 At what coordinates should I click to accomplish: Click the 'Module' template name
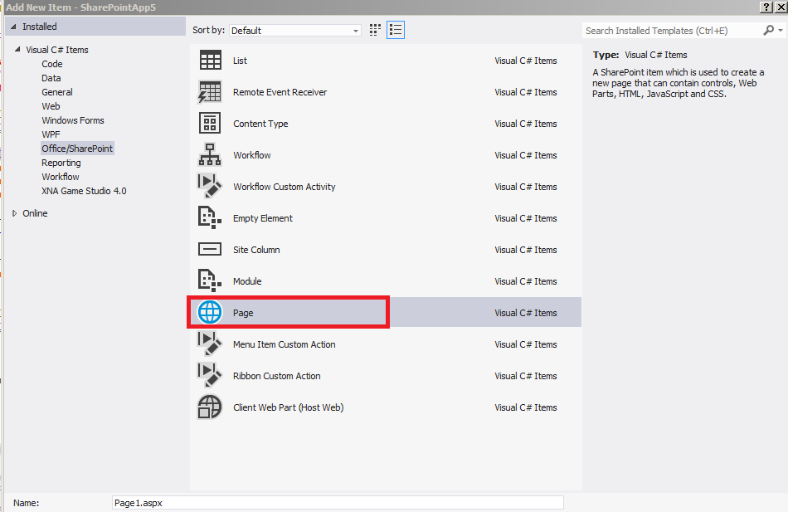coord(247,281)
